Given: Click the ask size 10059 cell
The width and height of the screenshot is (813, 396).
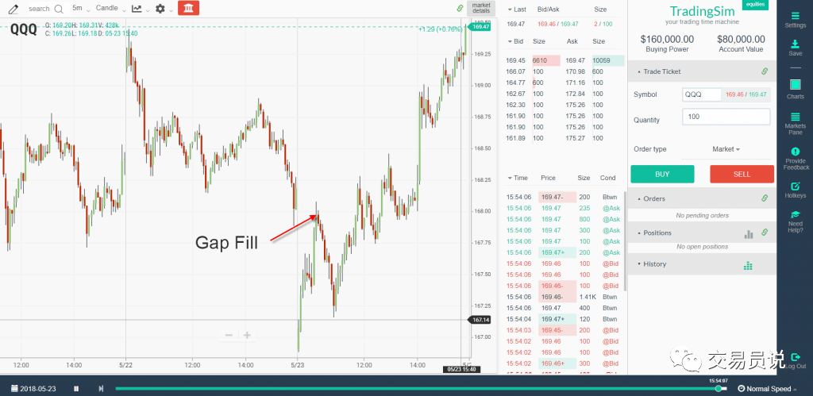Looking at the screenshot, I should pos(608,60).
